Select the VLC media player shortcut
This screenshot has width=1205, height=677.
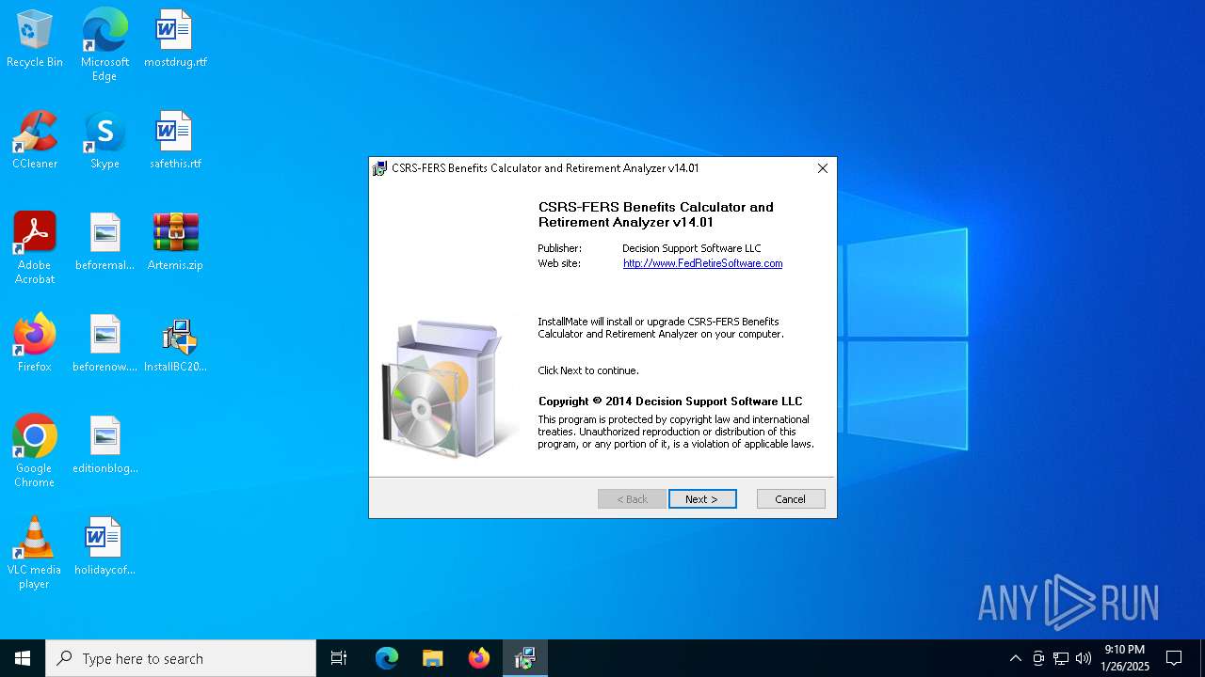35,553
